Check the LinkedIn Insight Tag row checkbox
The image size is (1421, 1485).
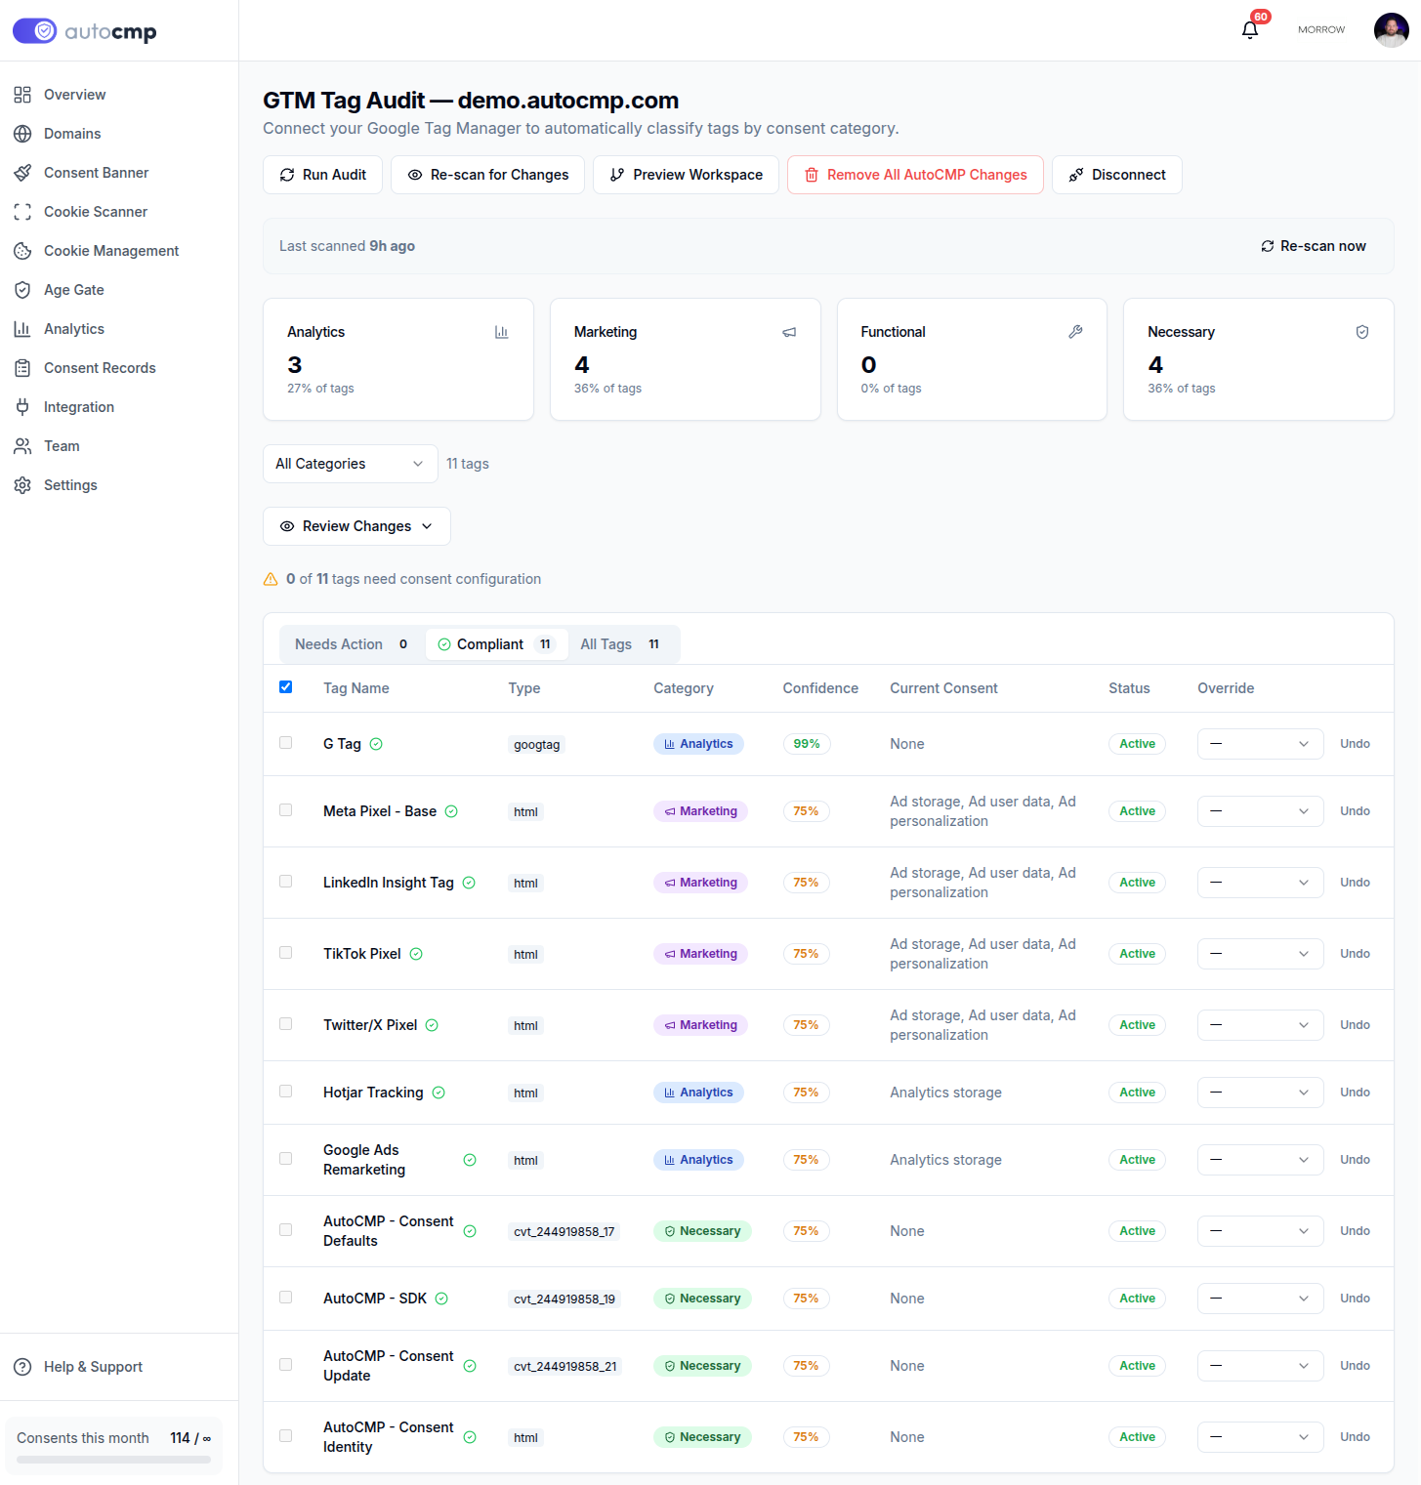[x=286, y=882]
